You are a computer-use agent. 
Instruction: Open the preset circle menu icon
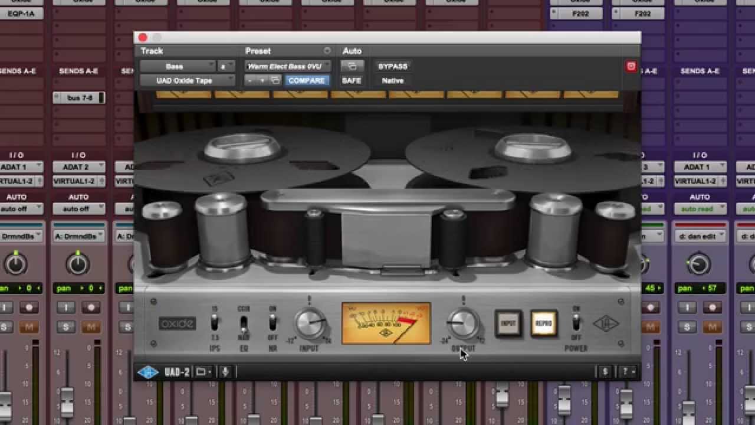point(327,51)
